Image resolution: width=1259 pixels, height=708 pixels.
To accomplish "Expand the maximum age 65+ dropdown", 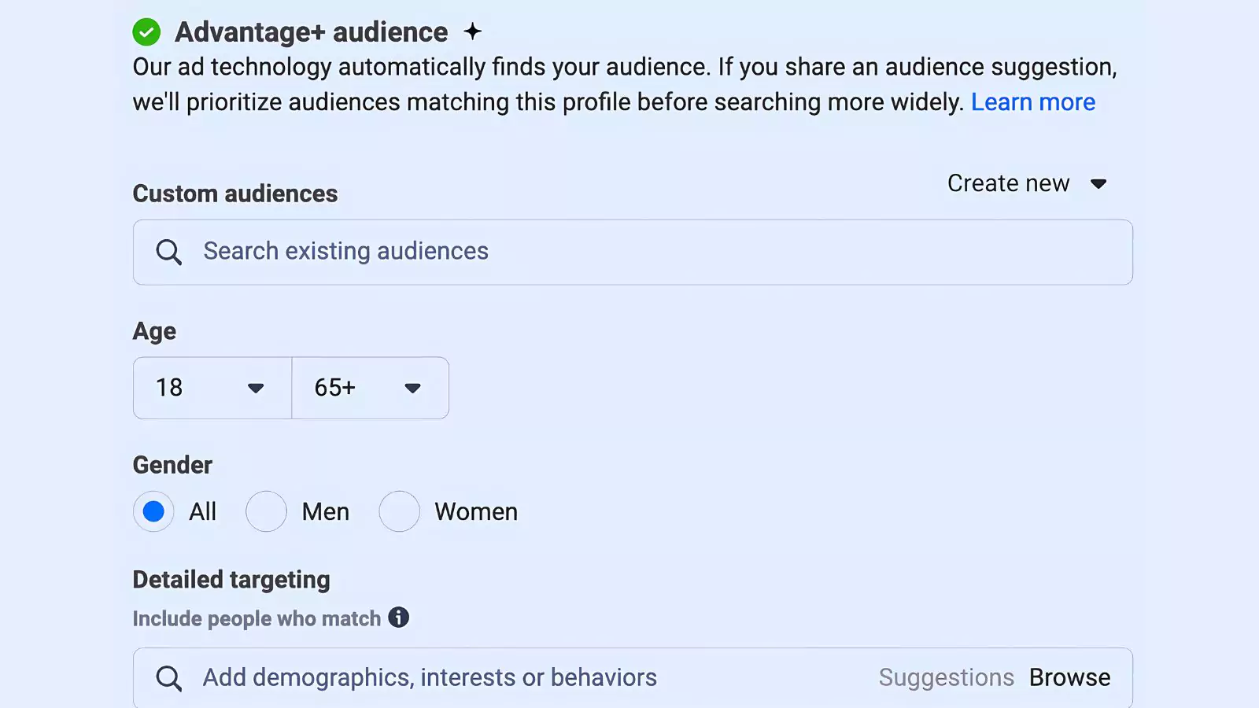I will pos(371,388).
